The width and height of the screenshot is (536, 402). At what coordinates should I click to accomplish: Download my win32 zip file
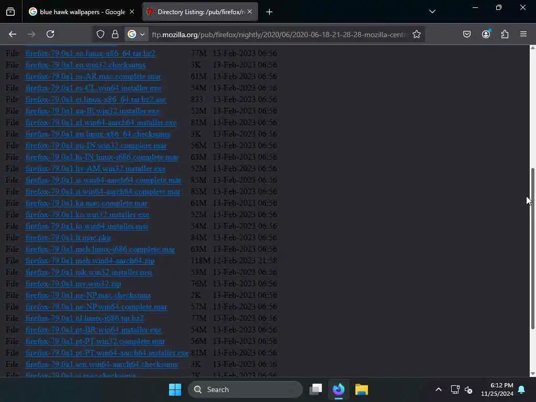pyautogui.click(x=73, y=284)
